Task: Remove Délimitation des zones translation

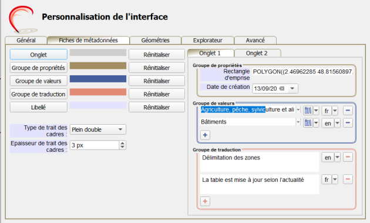Action: tap(348, 157)
